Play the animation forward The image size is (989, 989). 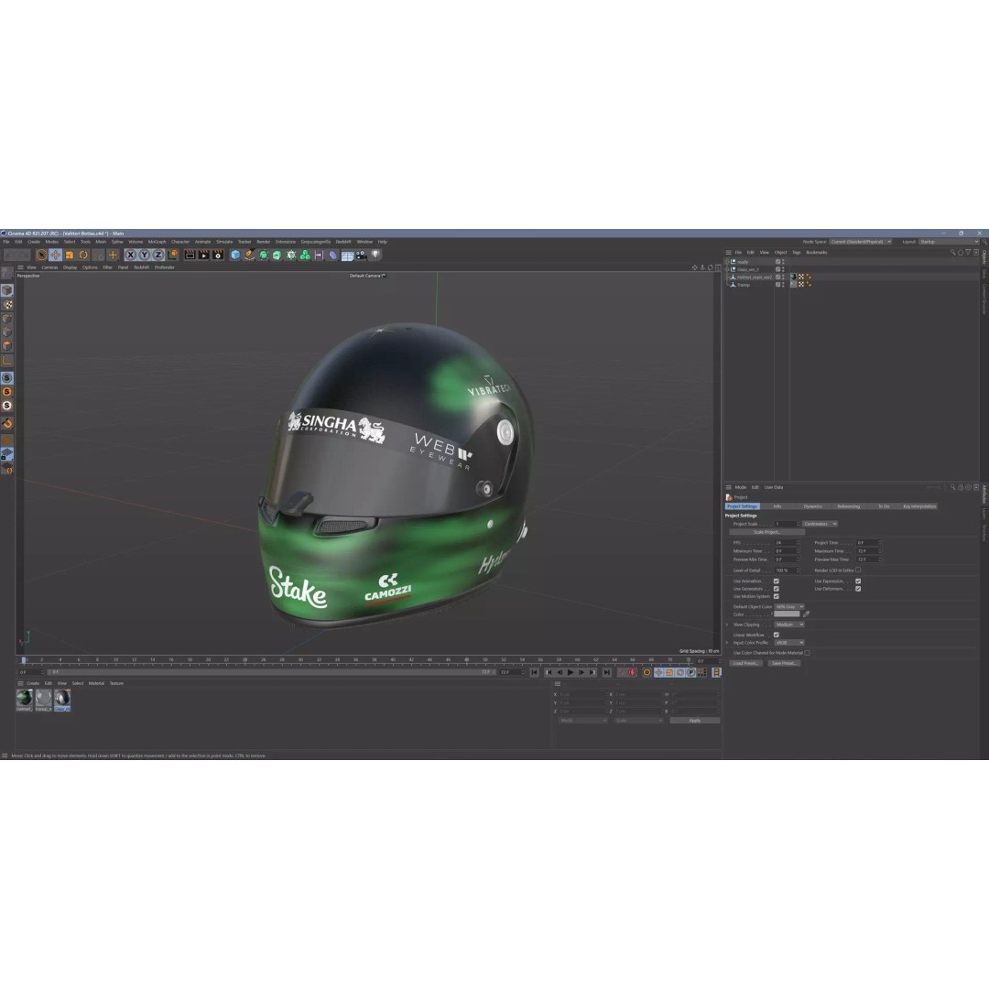571,672
